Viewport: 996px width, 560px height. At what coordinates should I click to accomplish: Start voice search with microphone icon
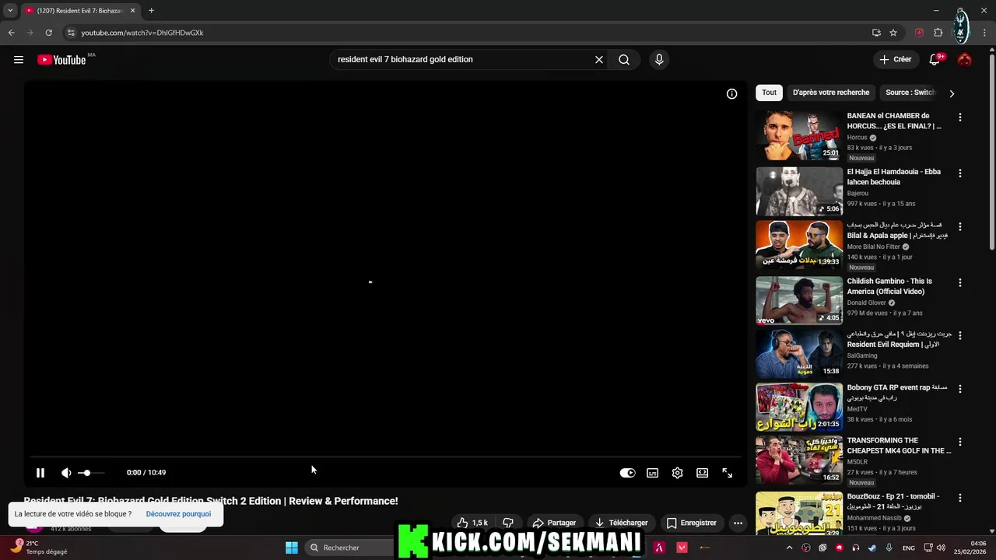(659, 60)
